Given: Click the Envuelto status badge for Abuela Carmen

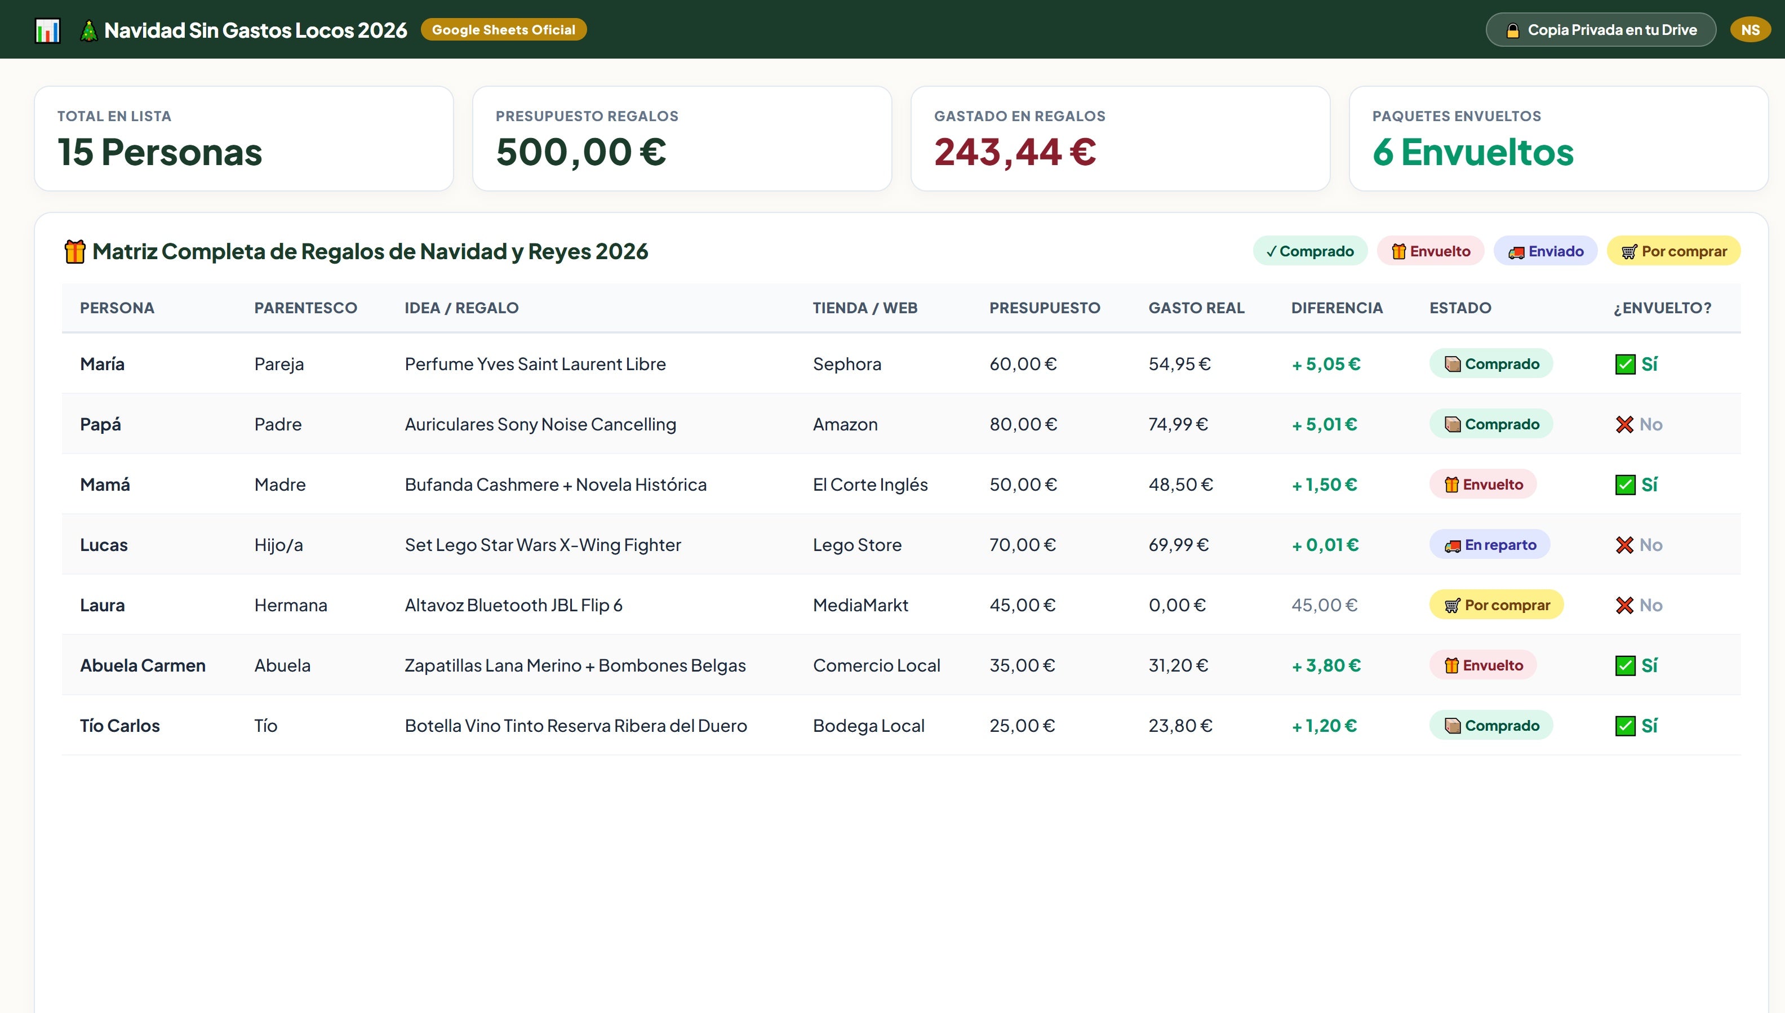Looking at the screenshot, I should [1482, 665].
